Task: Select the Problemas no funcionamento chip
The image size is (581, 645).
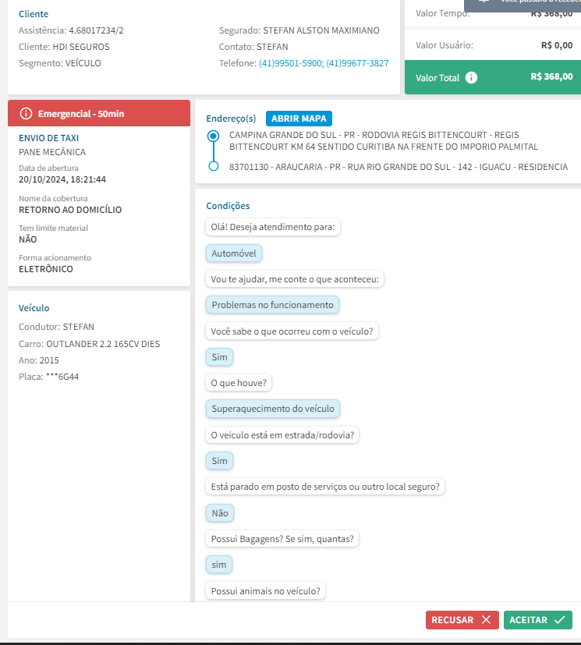Action: point(272,305)
